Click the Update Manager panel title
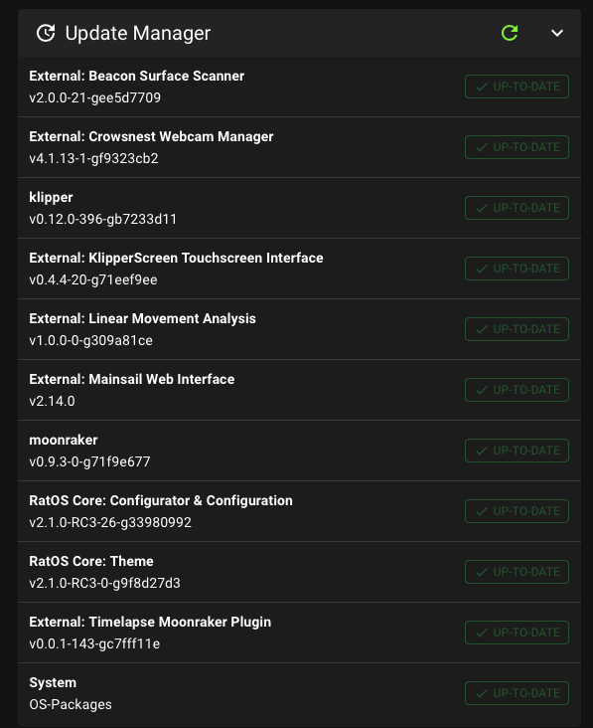 pos(138,33)
